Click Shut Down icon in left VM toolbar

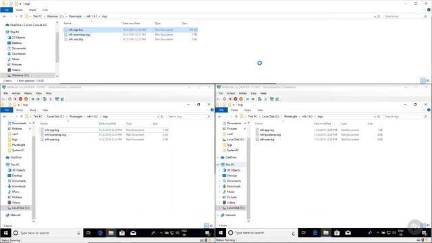pos(20,99)
